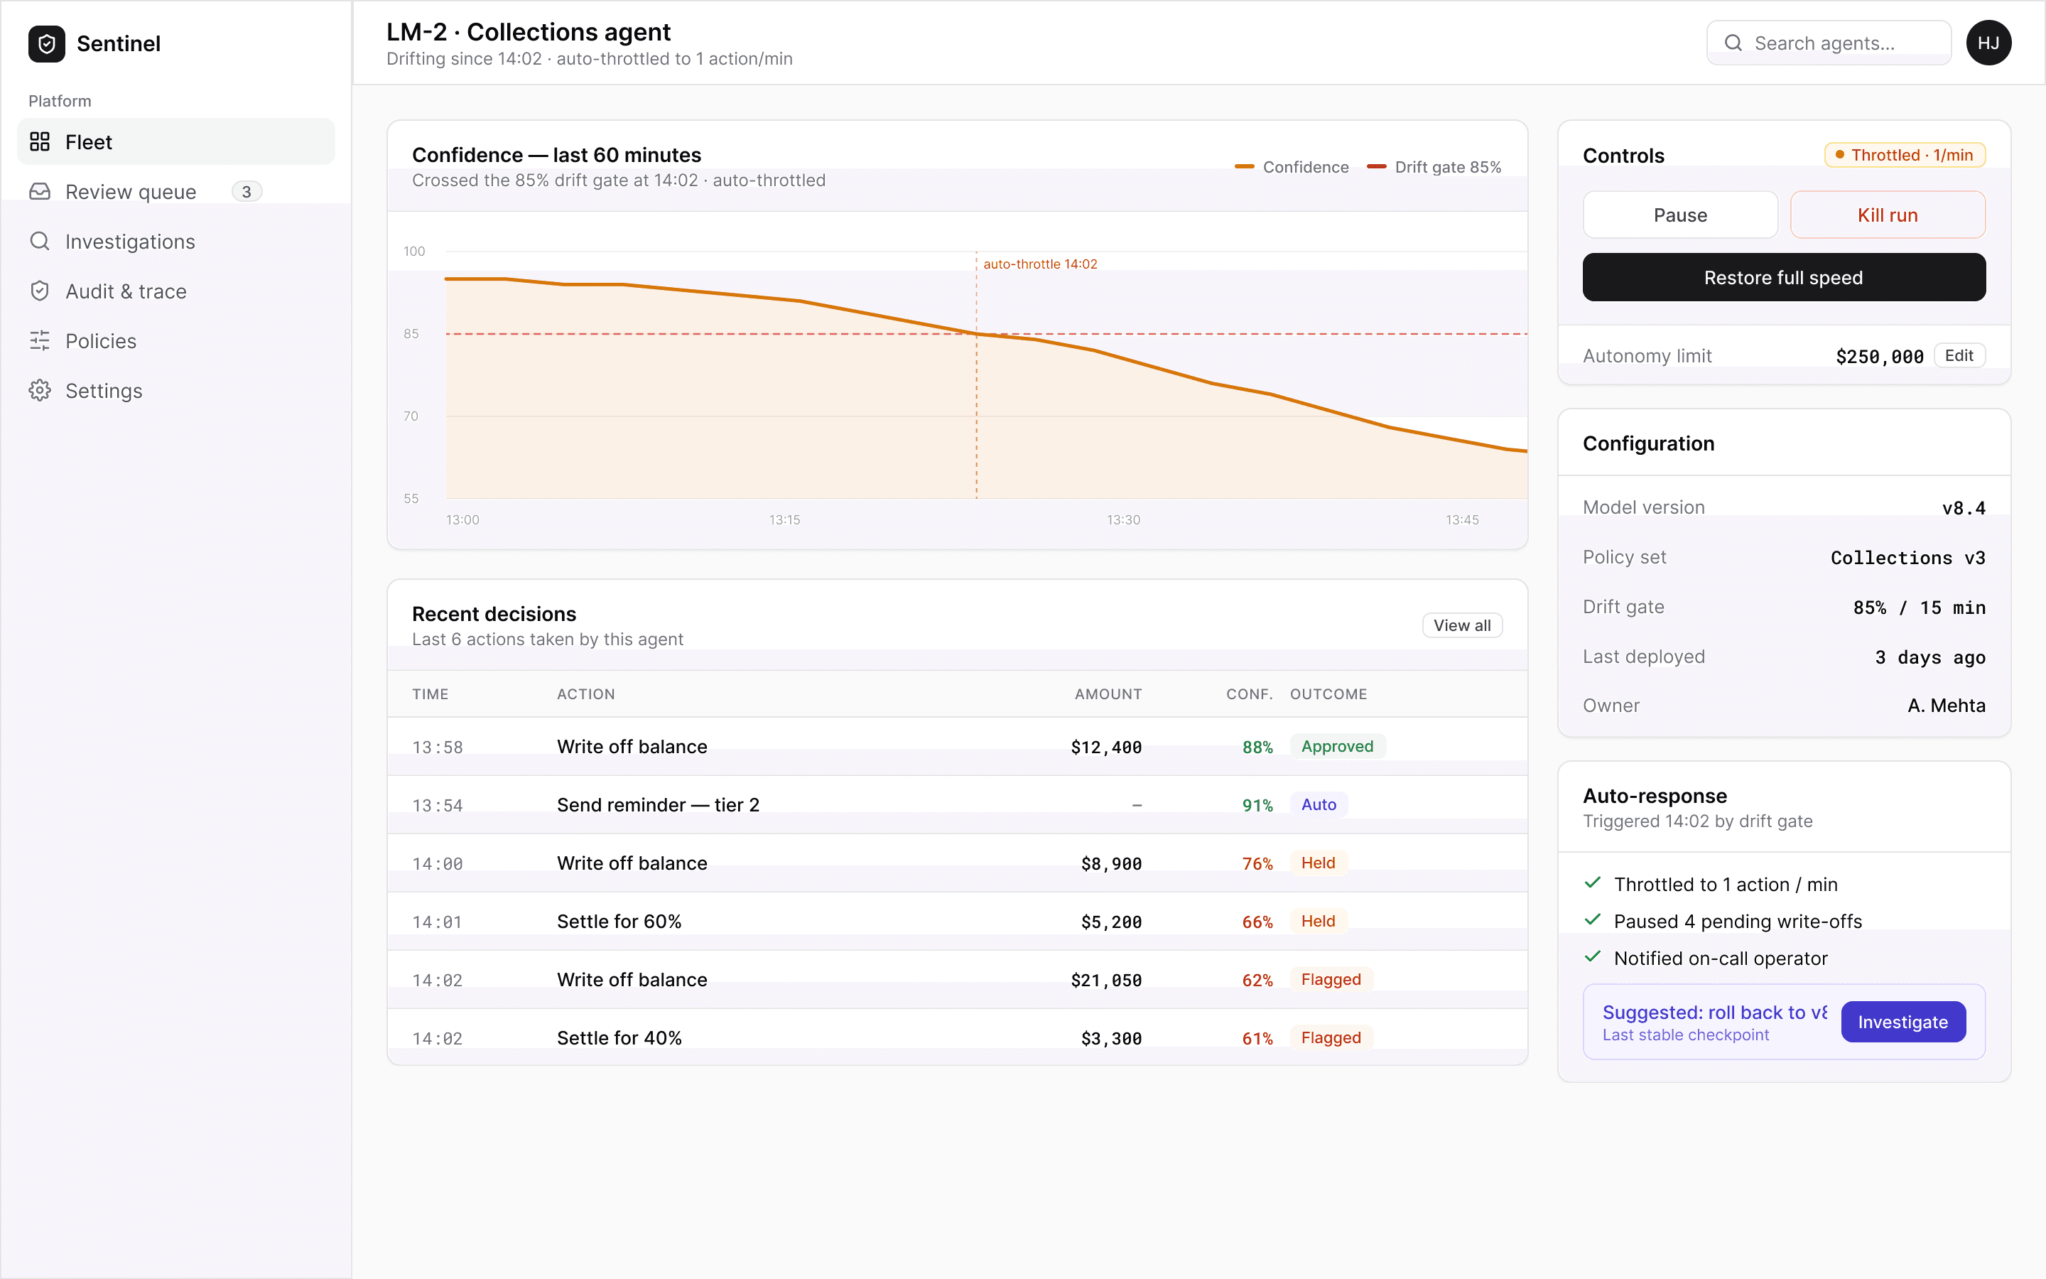Click the Last deployed value 3 days ago
The image size is (2046, 1279).
[x=1930, y=658]
